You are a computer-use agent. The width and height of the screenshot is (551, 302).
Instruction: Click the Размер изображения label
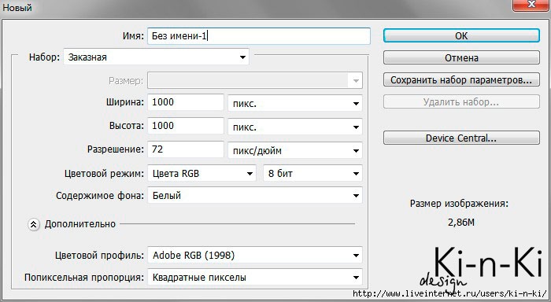click(459, 204)
